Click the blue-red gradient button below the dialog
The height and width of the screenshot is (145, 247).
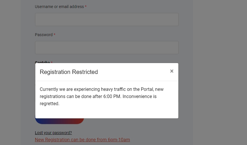[59, 121]
